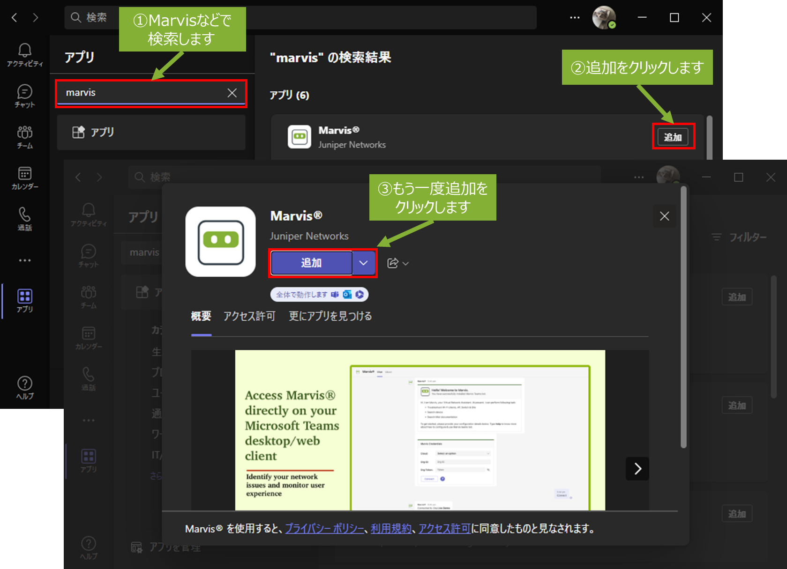Switch to the アクセス許可 tab
The image size is (787, 569).
[249, 317]
